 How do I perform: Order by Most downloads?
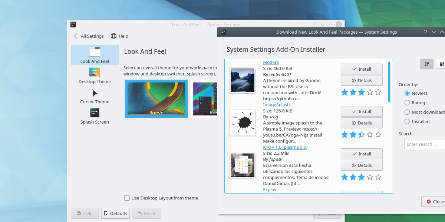click(425, 112)
